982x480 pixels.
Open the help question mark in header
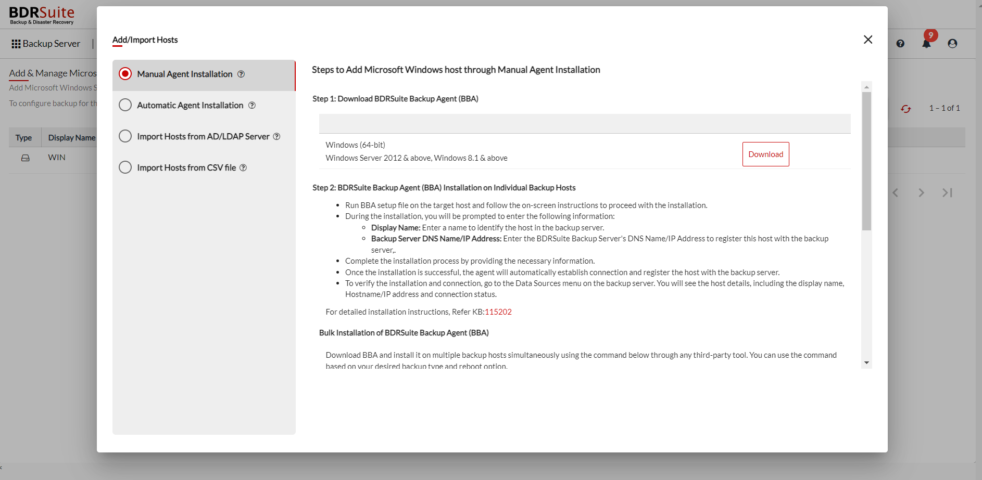click(x=900, y=44)
